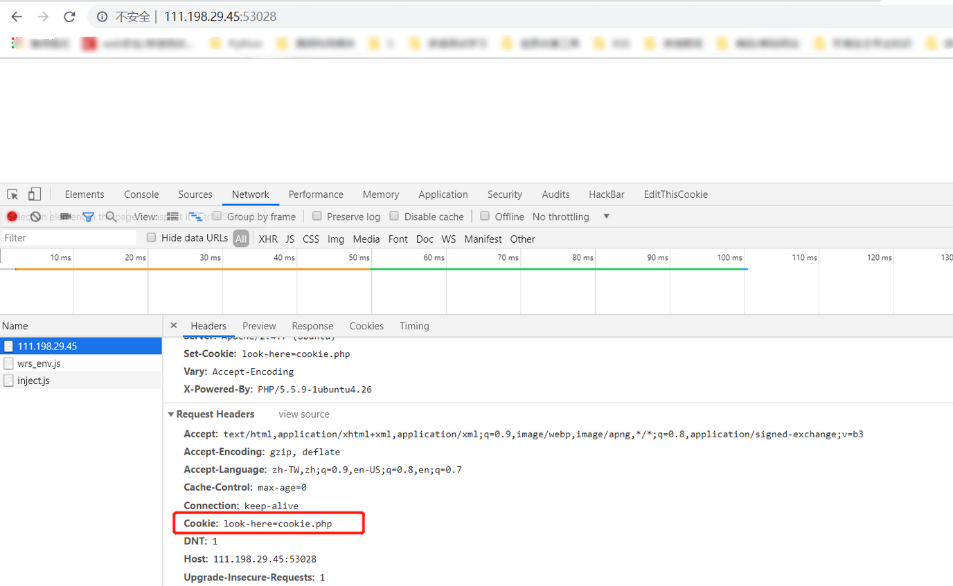Filter requests by Img
This screenshot has width=953, height=586.
[336, 239]
